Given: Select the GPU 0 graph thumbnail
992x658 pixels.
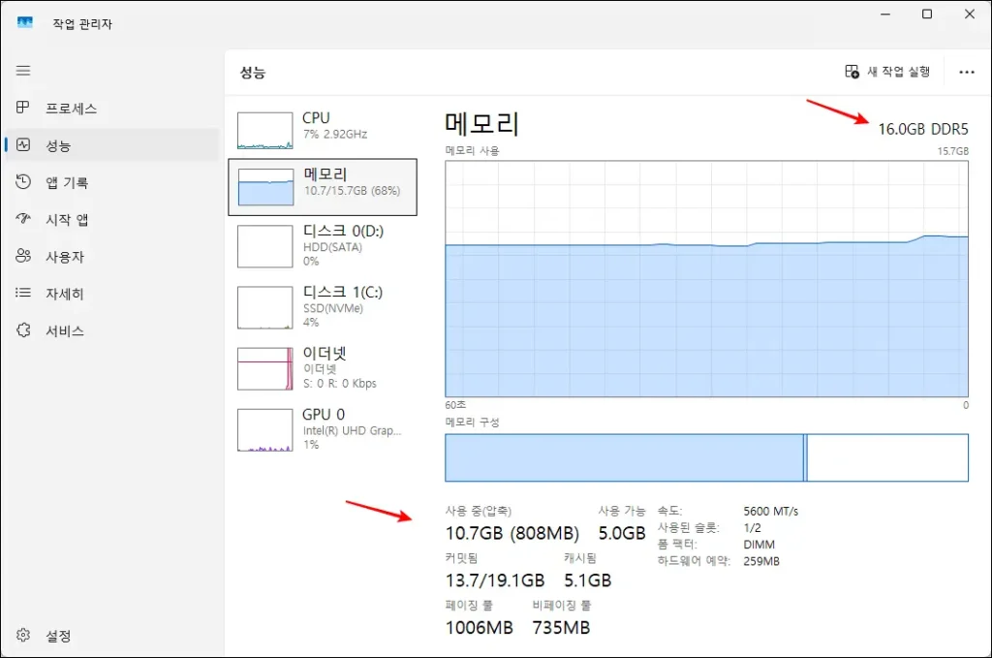Looking at the screenshot, I should pyautogui.click(x=265, y=429).
